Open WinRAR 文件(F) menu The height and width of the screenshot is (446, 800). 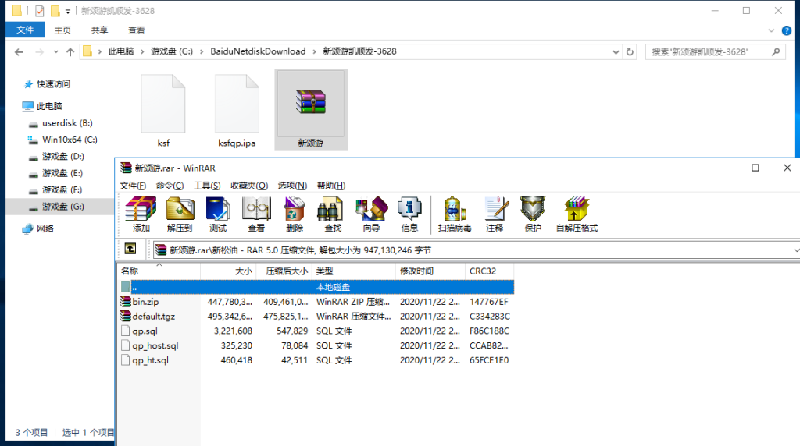(x=133, y=186)
